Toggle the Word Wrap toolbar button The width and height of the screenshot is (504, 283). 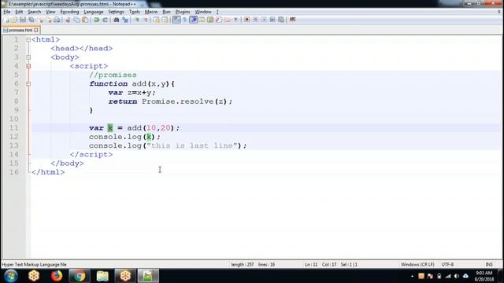tap(176, 20)
